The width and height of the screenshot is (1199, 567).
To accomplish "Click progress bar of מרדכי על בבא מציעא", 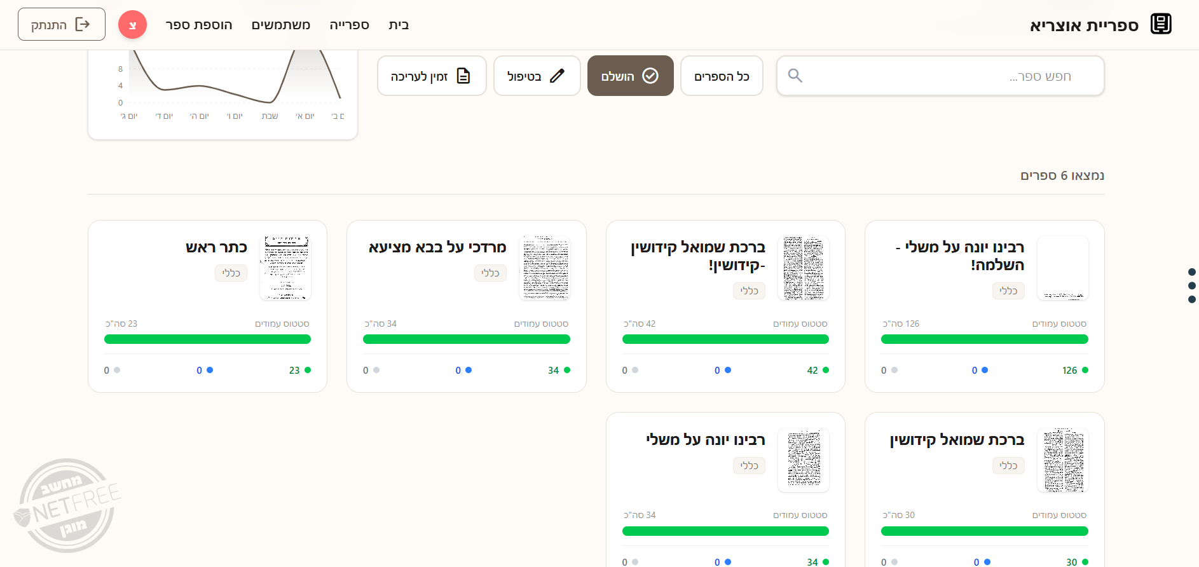I will click(x=466, y=339).
